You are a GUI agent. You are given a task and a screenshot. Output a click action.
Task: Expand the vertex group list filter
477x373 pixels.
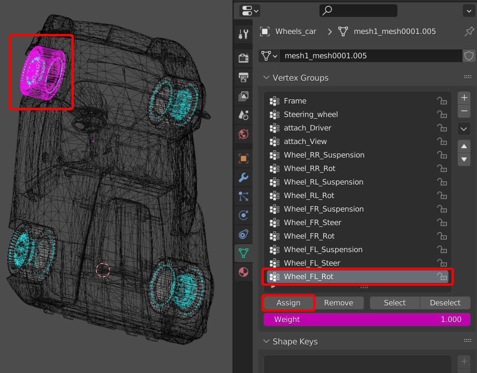point(273,287)
